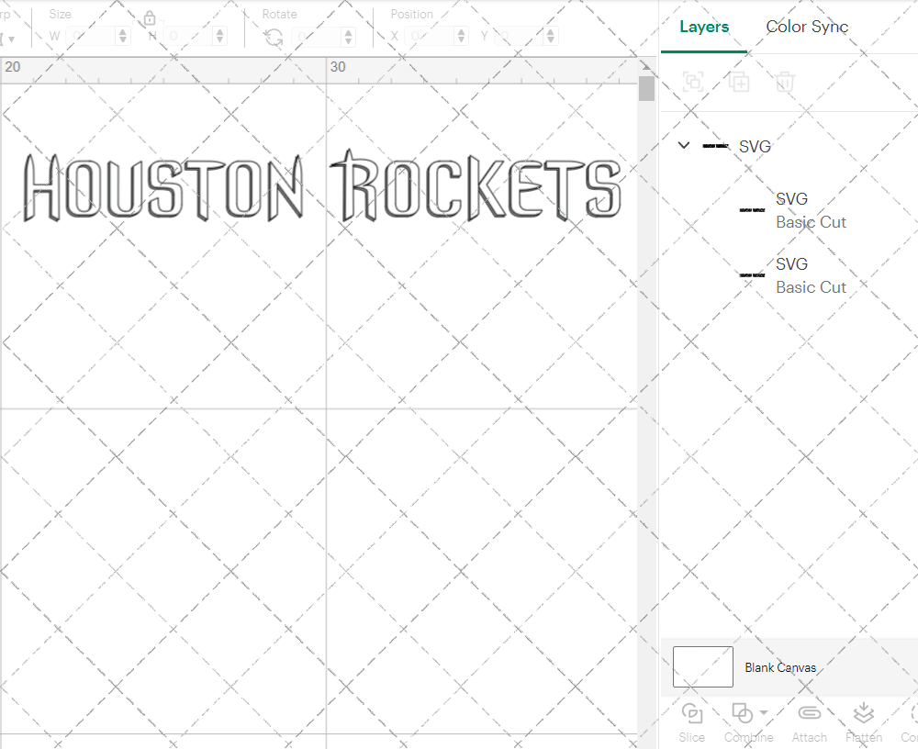
Task: Click the Position Y stepper arrows
Action: pos(551,37)
